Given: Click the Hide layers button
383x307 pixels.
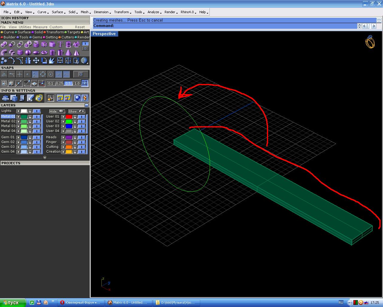Looking at the screenshot, I should tap(57, 111).
